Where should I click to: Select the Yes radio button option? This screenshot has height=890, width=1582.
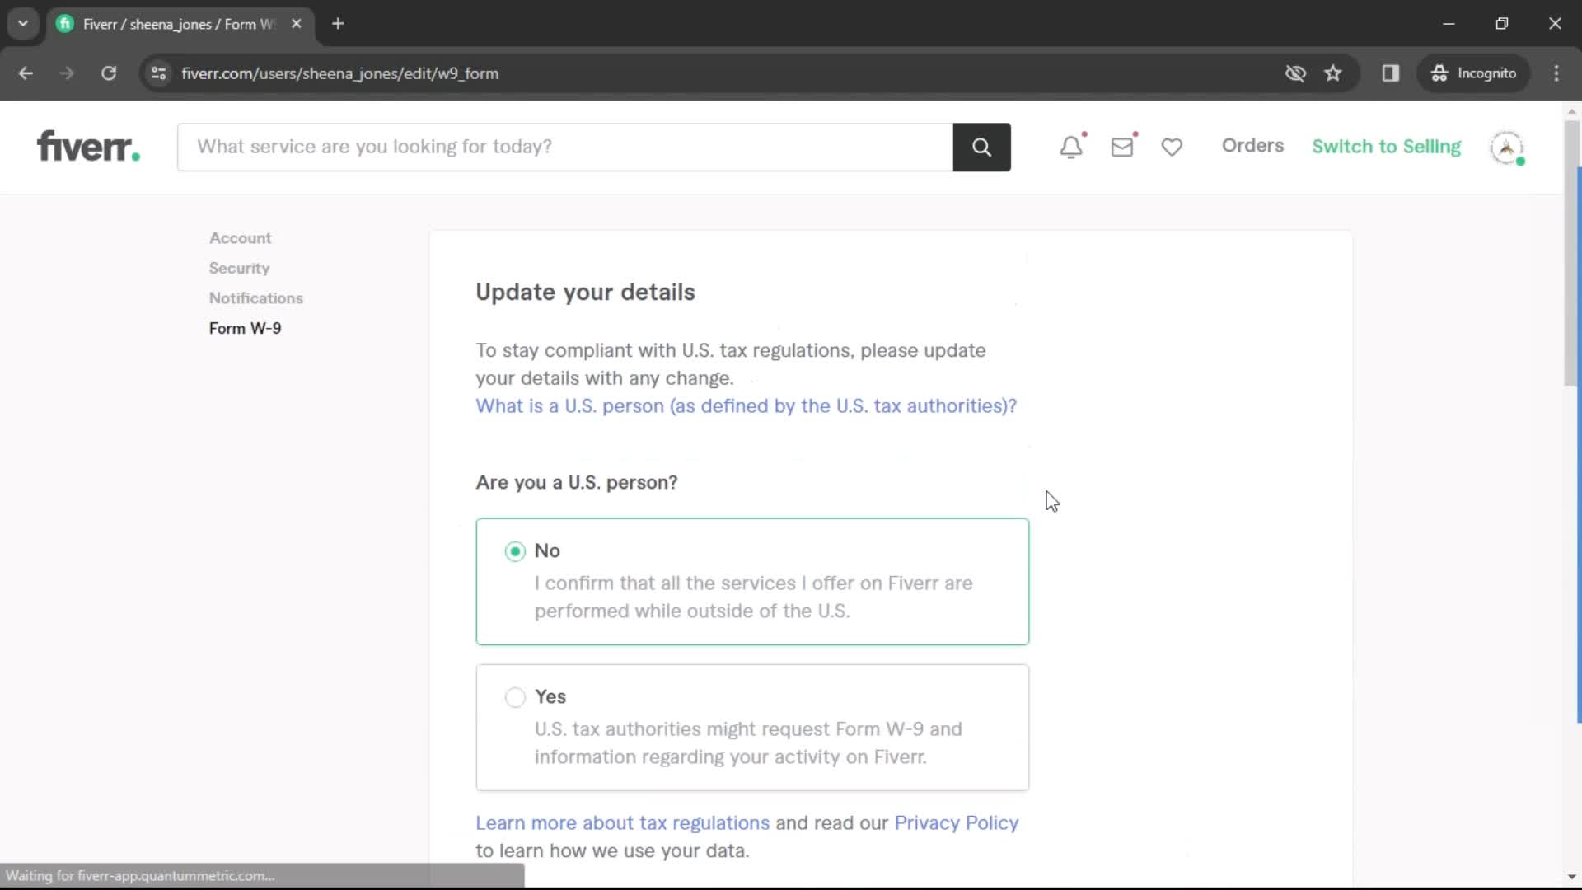(x=515, y=696)
